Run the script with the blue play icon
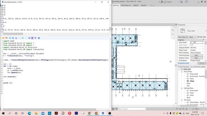 [x=39, y=38]
